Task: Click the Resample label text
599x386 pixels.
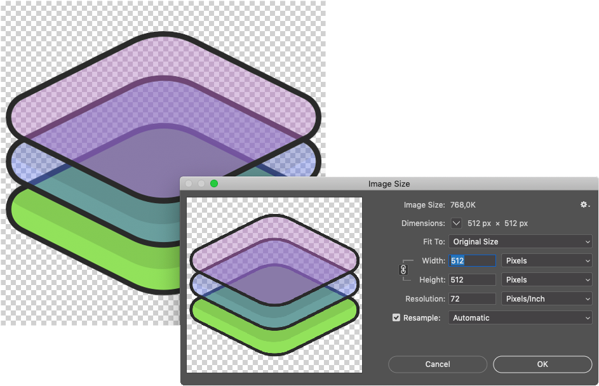Action: [x=422, y=318]
